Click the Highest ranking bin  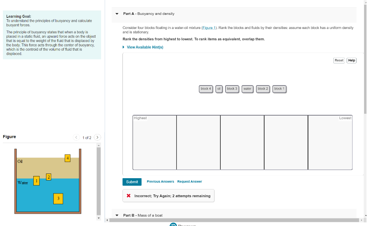pos(154,143)
